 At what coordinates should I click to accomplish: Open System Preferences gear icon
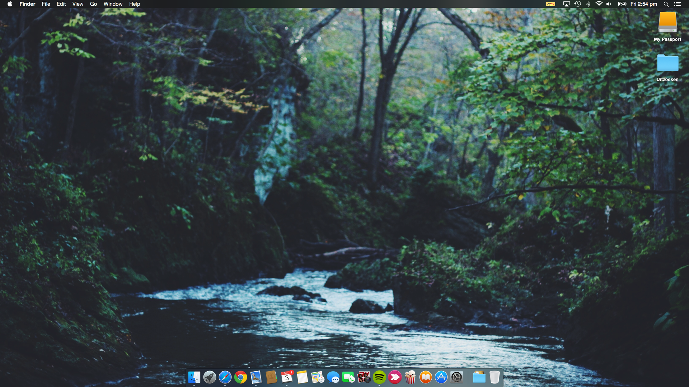pos(456,377)
